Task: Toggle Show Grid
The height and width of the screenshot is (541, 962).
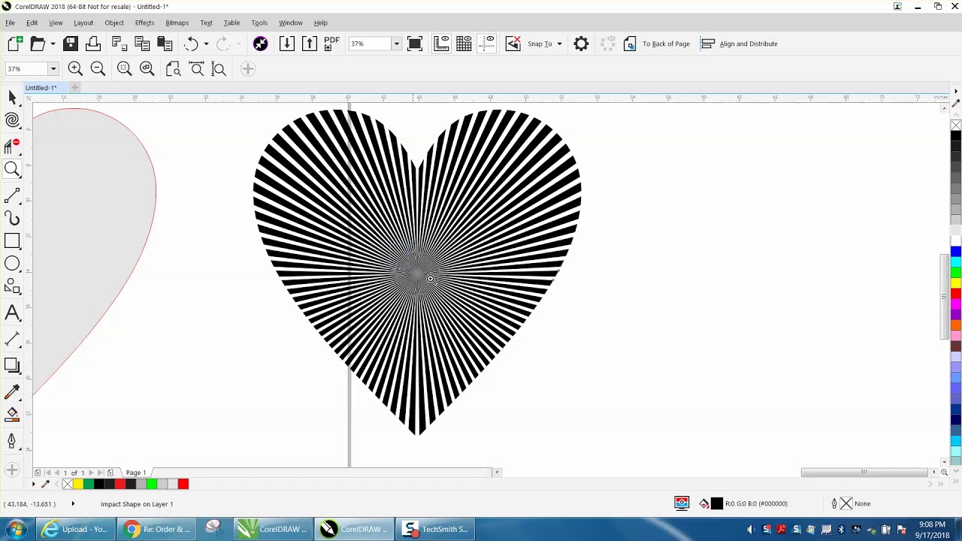Action: pyautogui.click(x=464, y=44)
